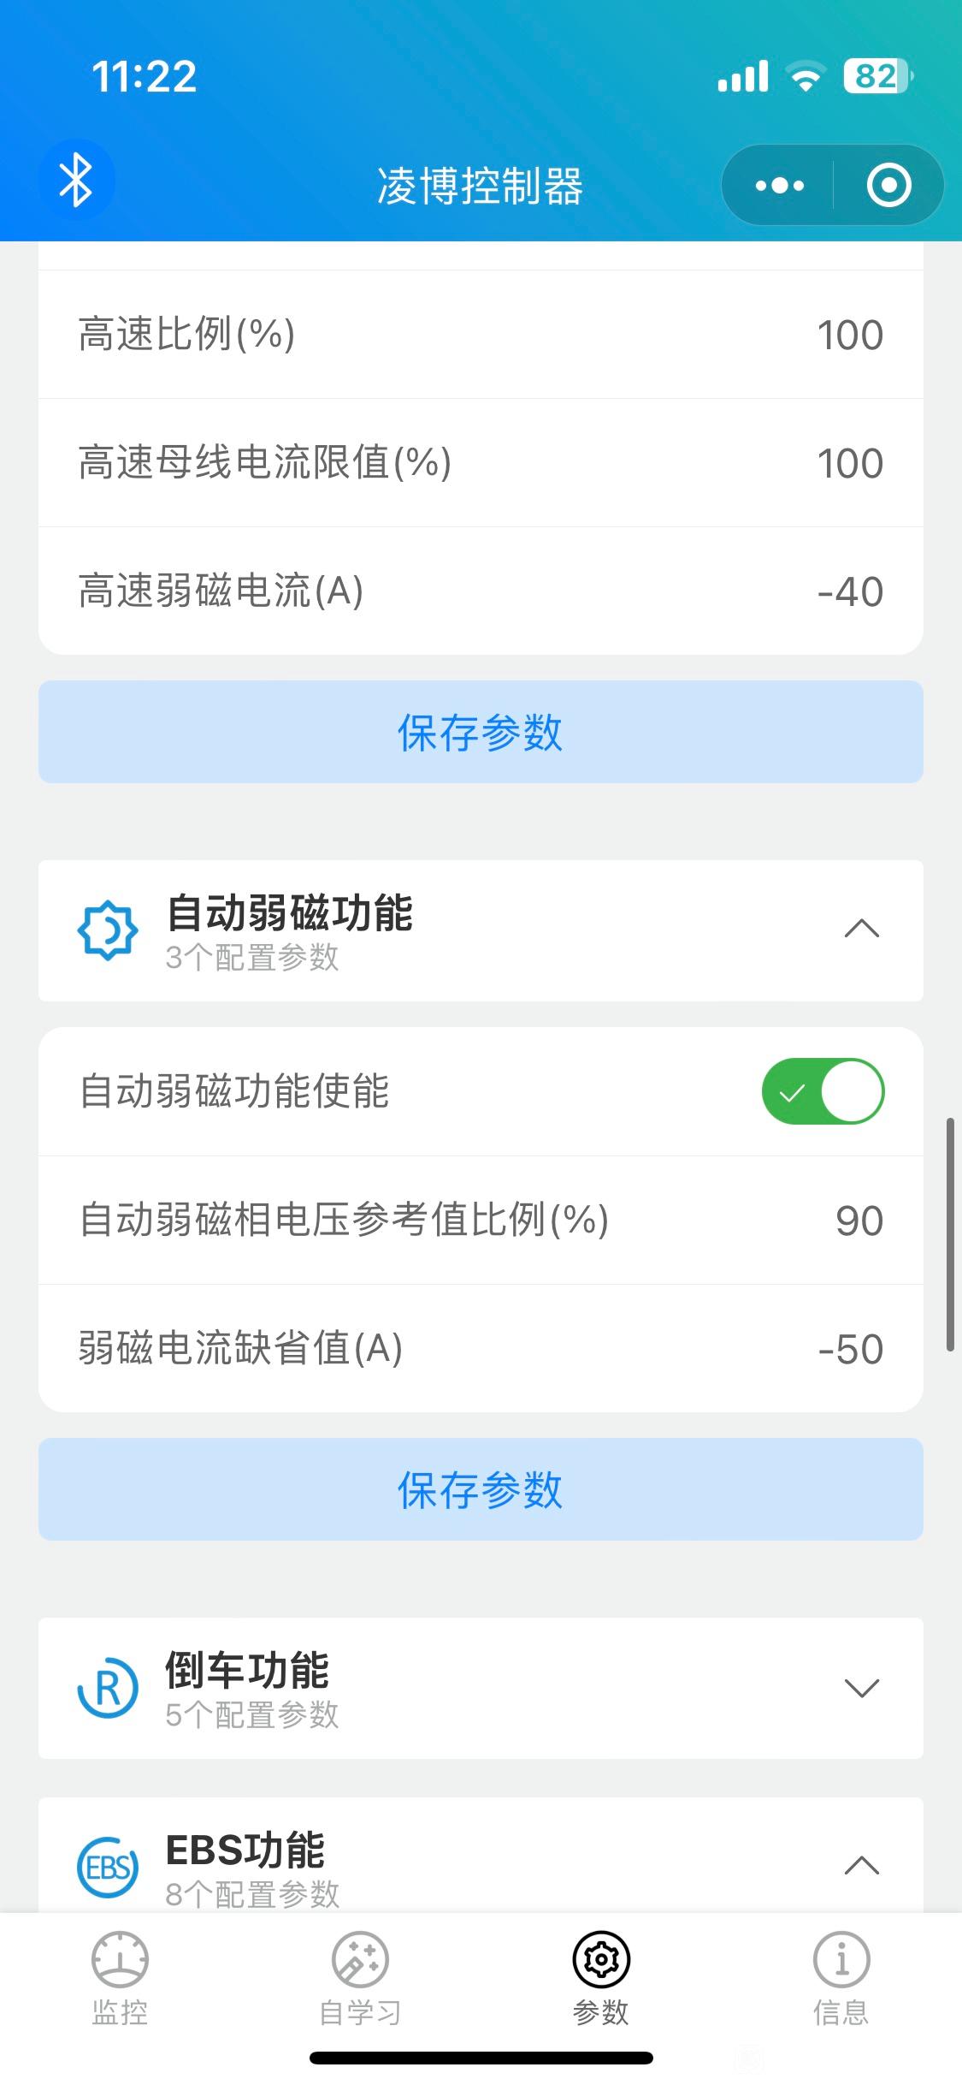
Task: Click the 自动弱磁功能 sun-shaped section icon
Action: (108, 930)
